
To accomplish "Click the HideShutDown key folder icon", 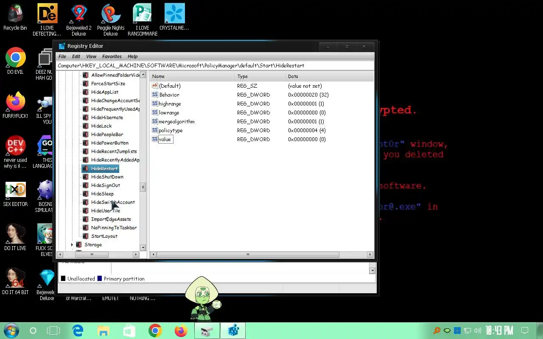I will tap(86, 177).
